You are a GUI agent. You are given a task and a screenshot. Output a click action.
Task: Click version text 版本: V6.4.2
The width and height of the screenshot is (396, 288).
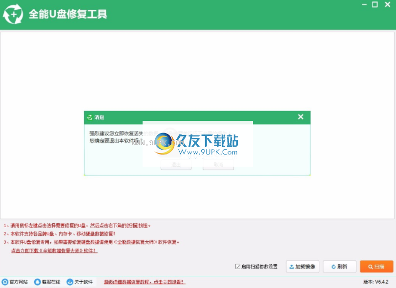pyautogui.click(x=376, y=282)
